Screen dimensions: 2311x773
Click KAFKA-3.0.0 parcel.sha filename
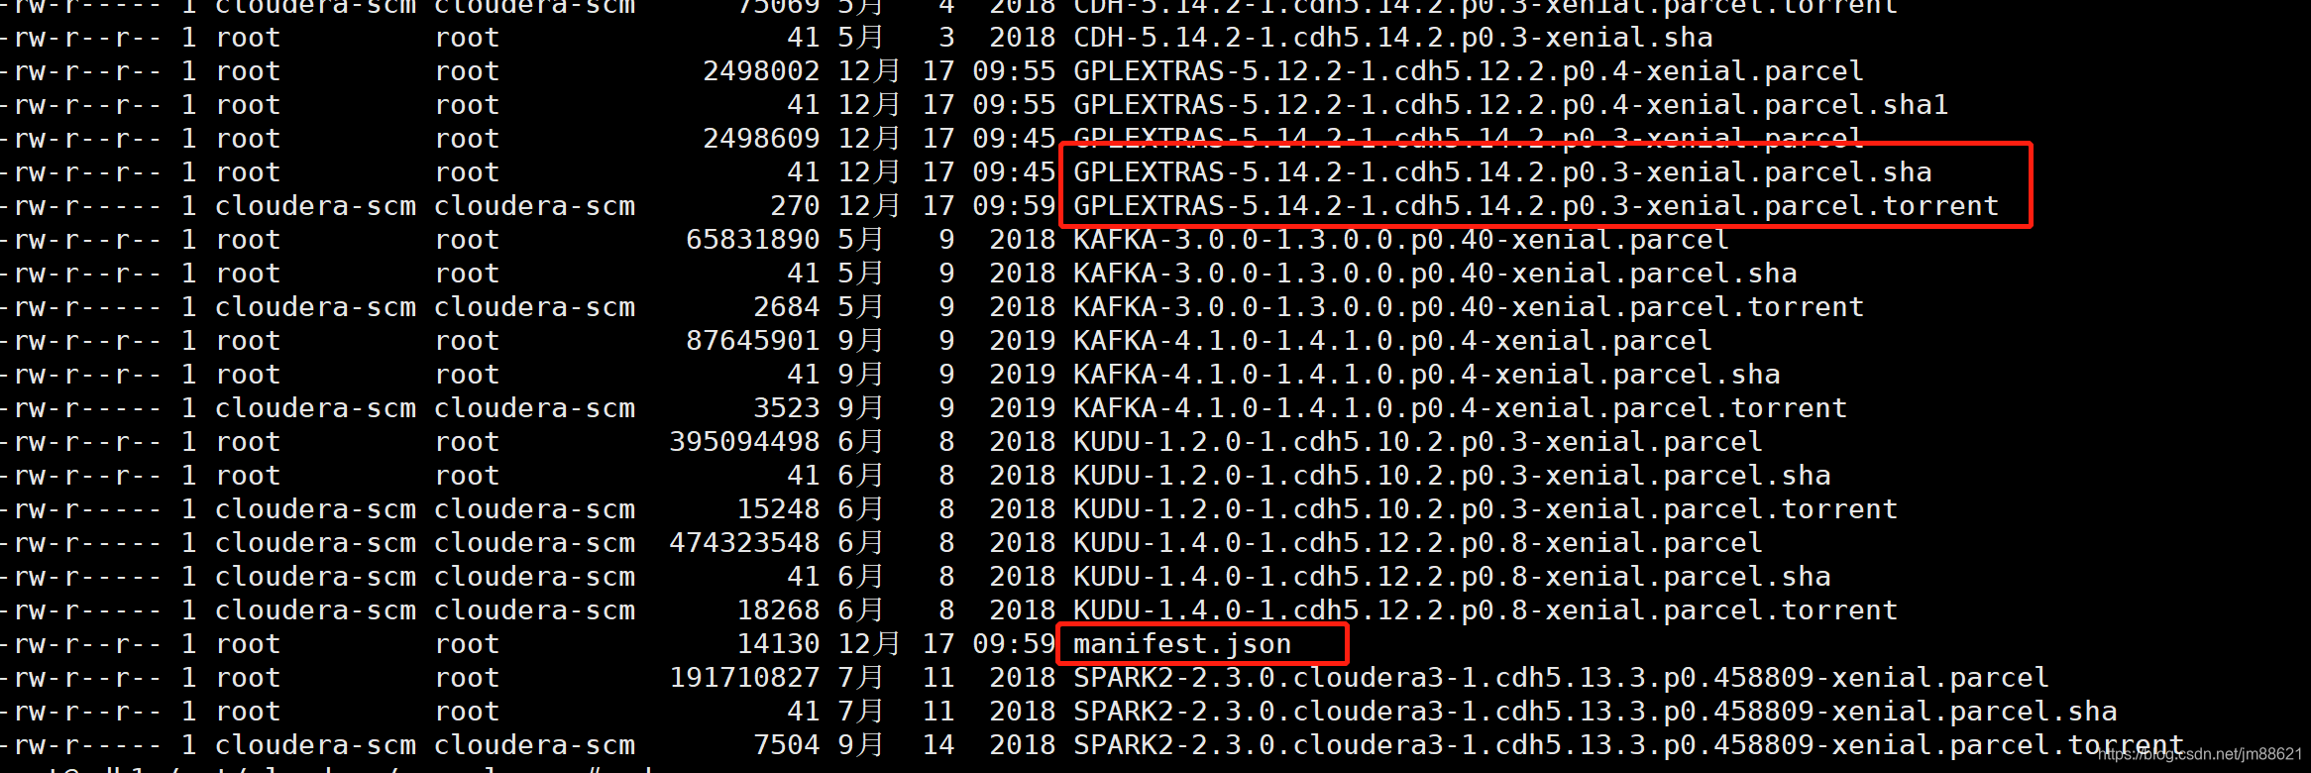1435,274
